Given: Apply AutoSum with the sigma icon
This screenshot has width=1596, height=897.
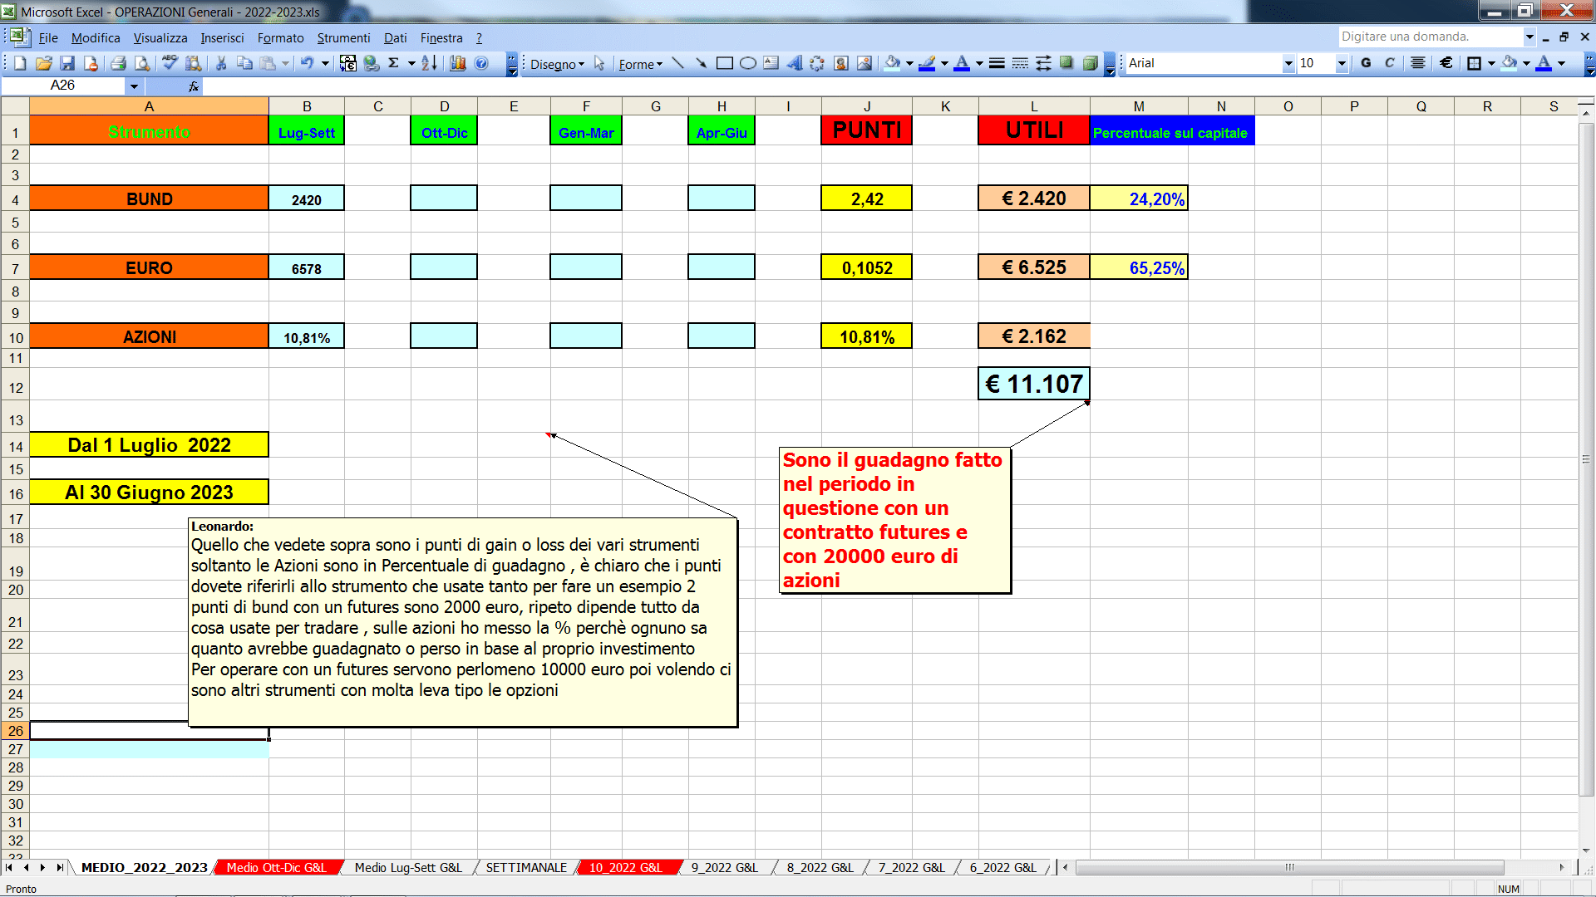Looking at the screenshot, I should tap(394, 63).
